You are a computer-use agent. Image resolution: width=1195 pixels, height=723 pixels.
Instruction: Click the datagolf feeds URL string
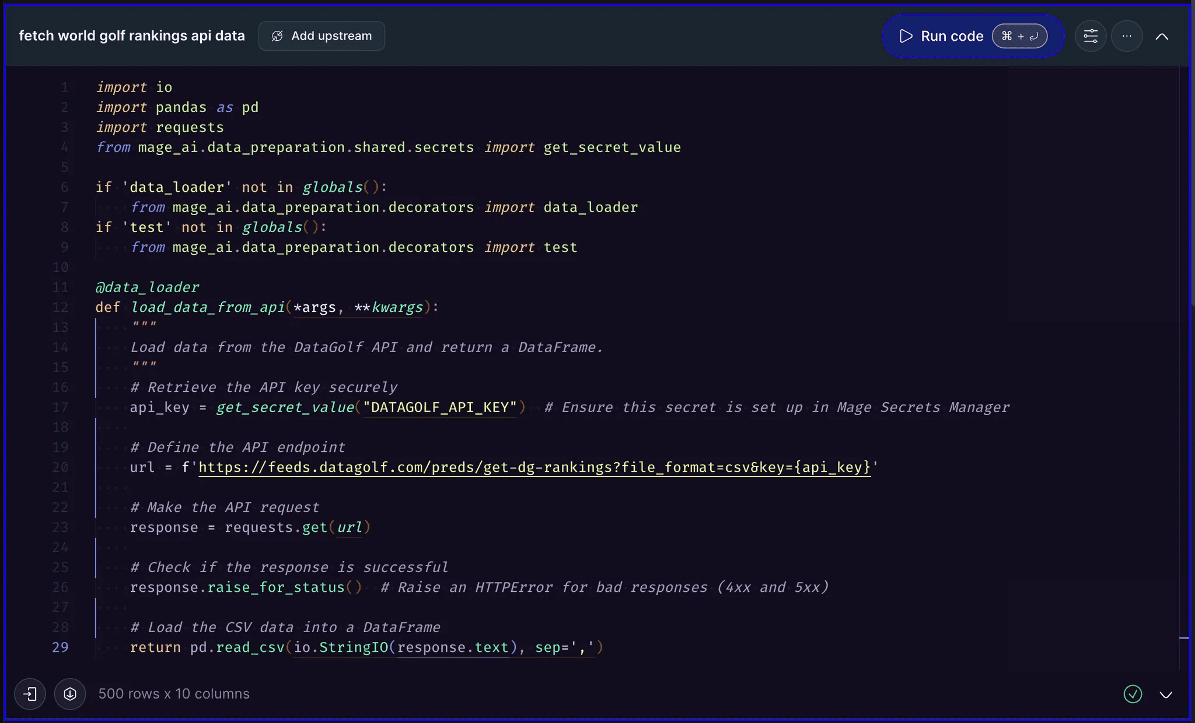coord(534,467)
